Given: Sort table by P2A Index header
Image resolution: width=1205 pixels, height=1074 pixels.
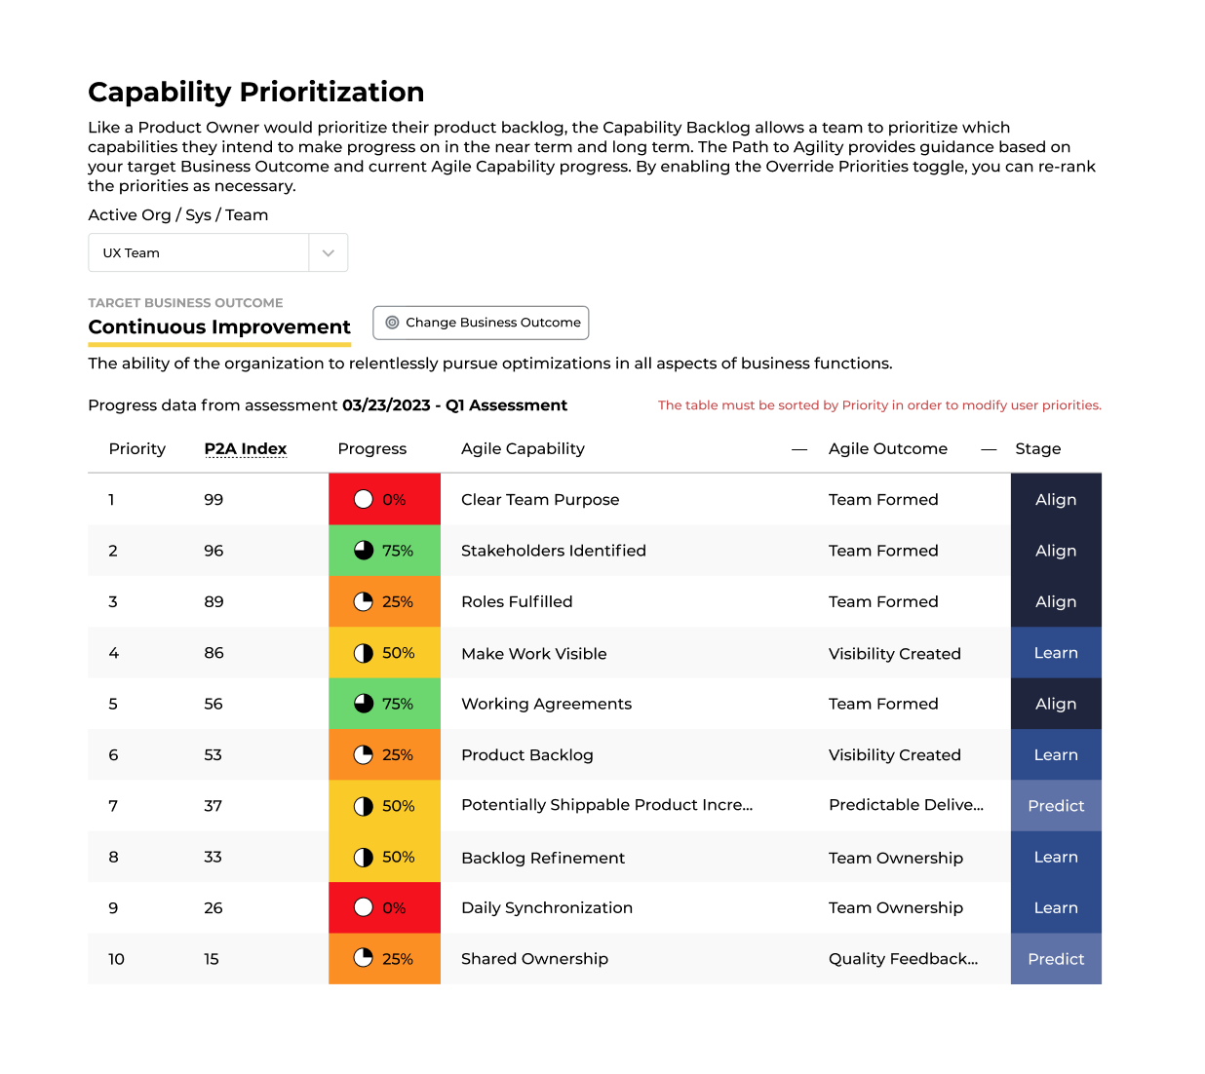Looking at the screenshot, I should click(x=246, y=448).
